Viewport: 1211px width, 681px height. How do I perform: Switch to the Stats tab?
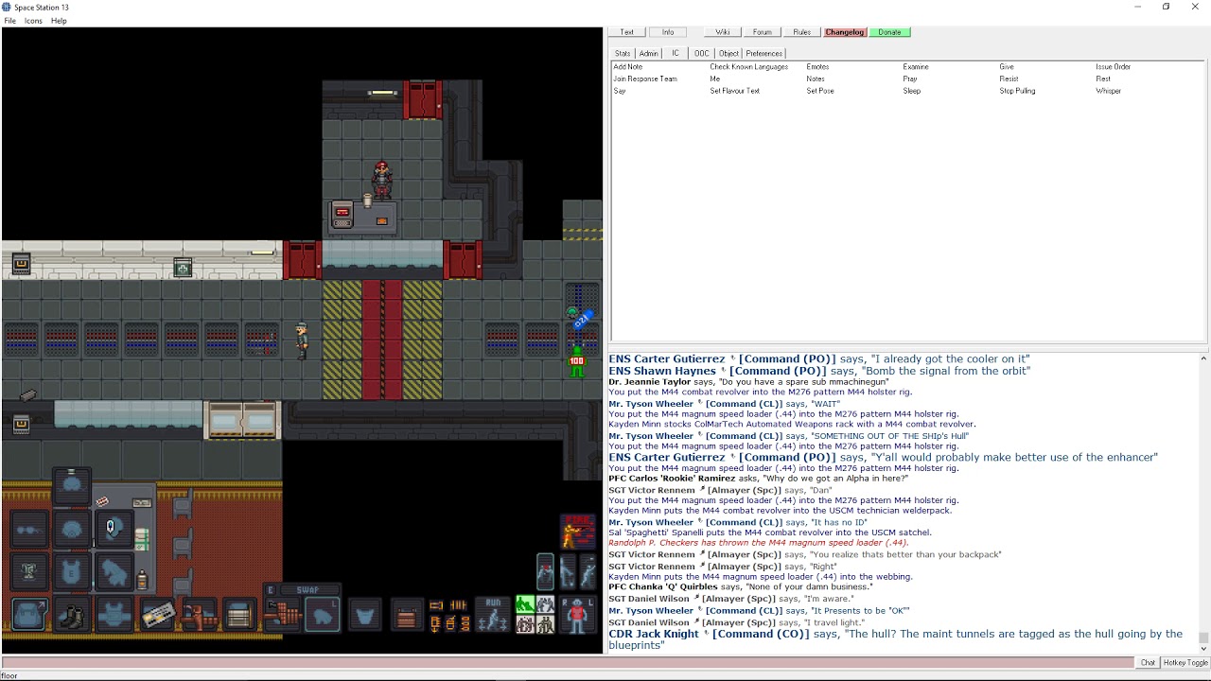tap(623, 53)
